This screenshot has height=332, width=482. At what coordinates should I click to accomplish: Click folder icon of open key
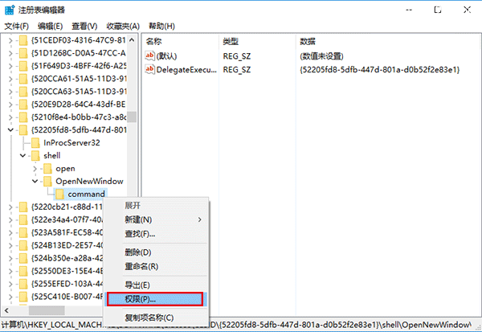pos(47,169)
